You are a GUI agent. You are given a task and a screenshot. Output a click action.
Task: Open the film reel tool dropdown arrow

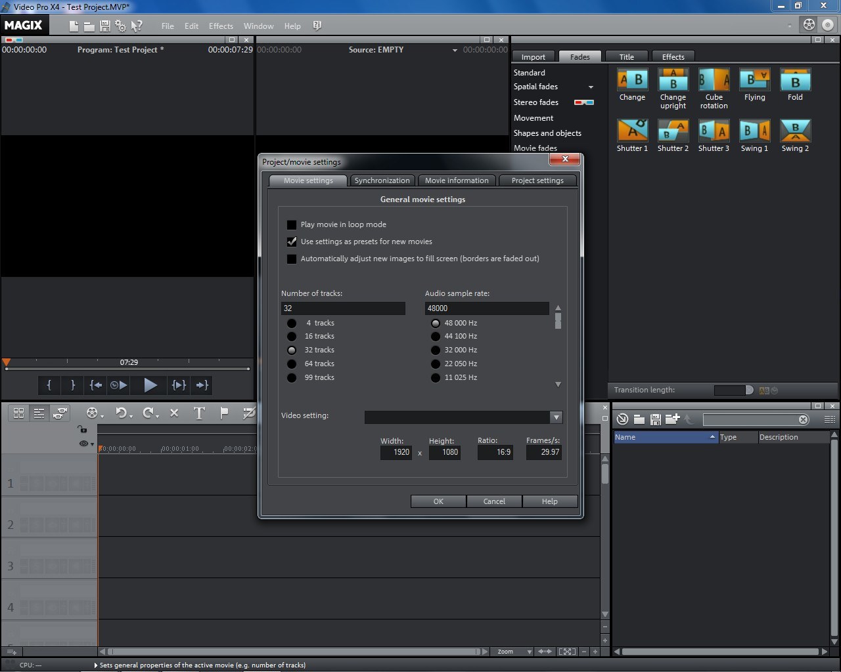tap(102, 415)
